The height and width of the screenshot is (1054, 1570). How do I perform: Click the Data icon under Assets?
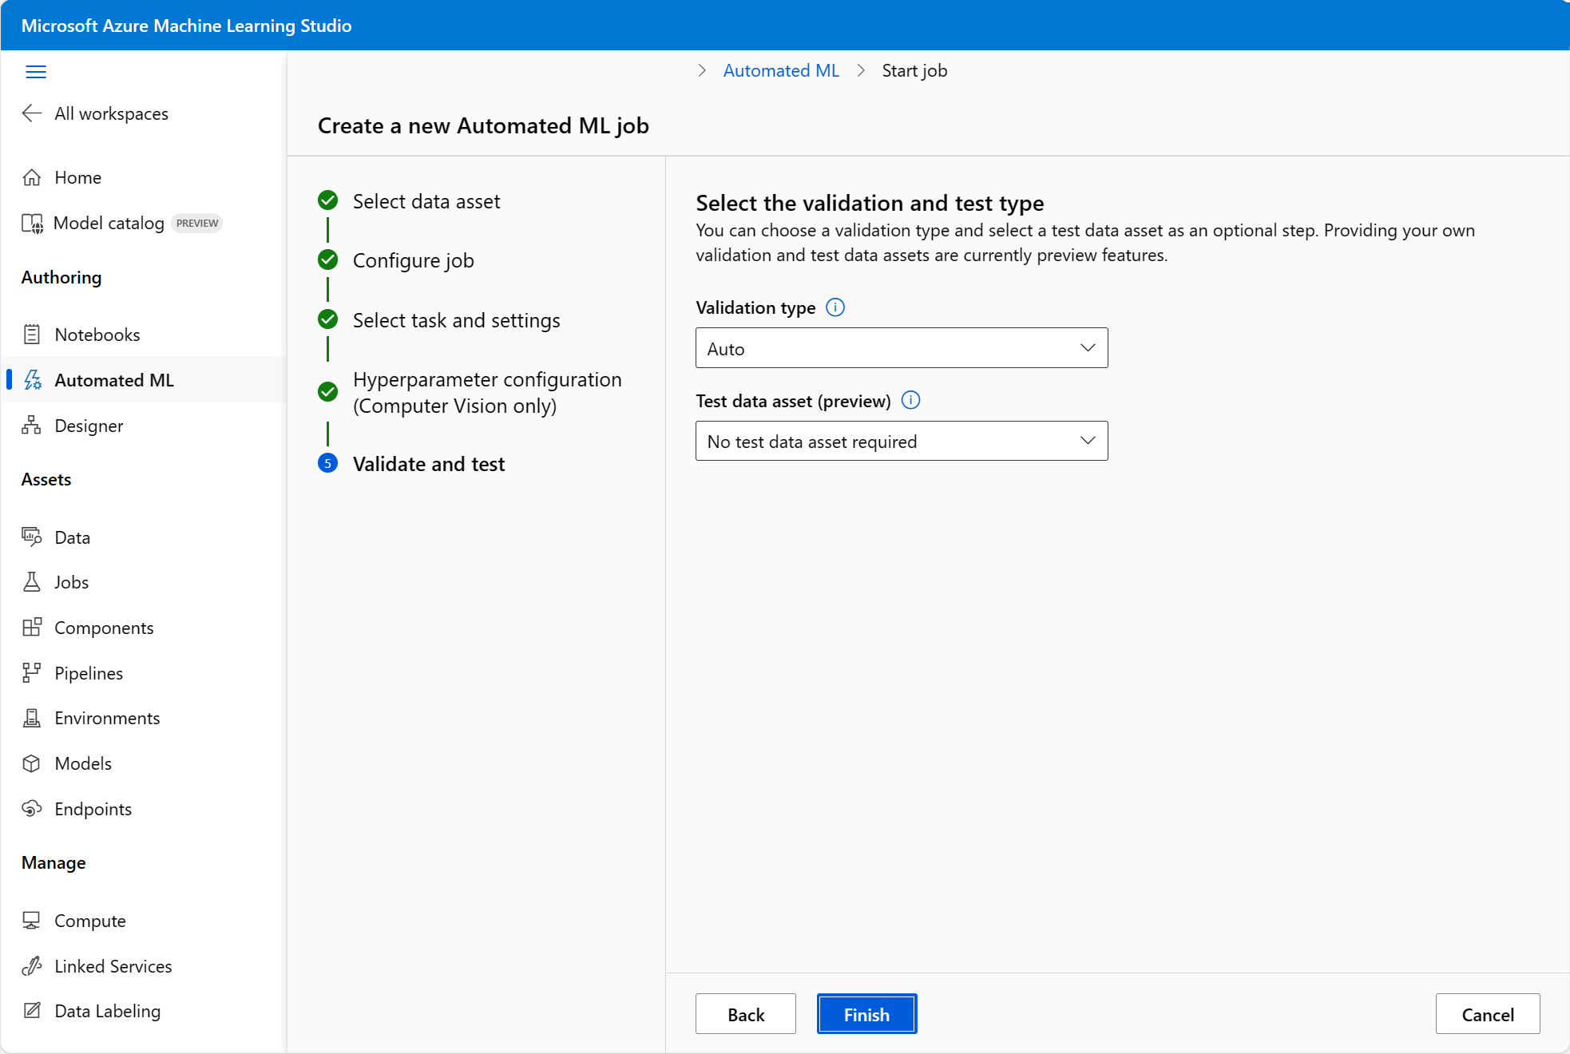32,535
